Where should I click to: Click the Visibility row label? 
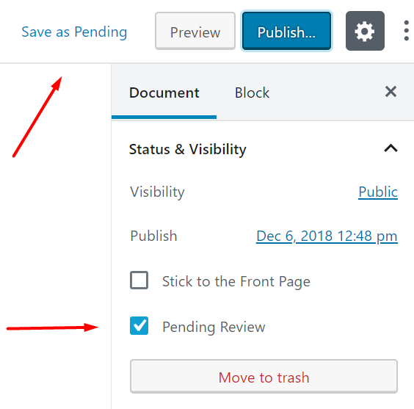157,192
